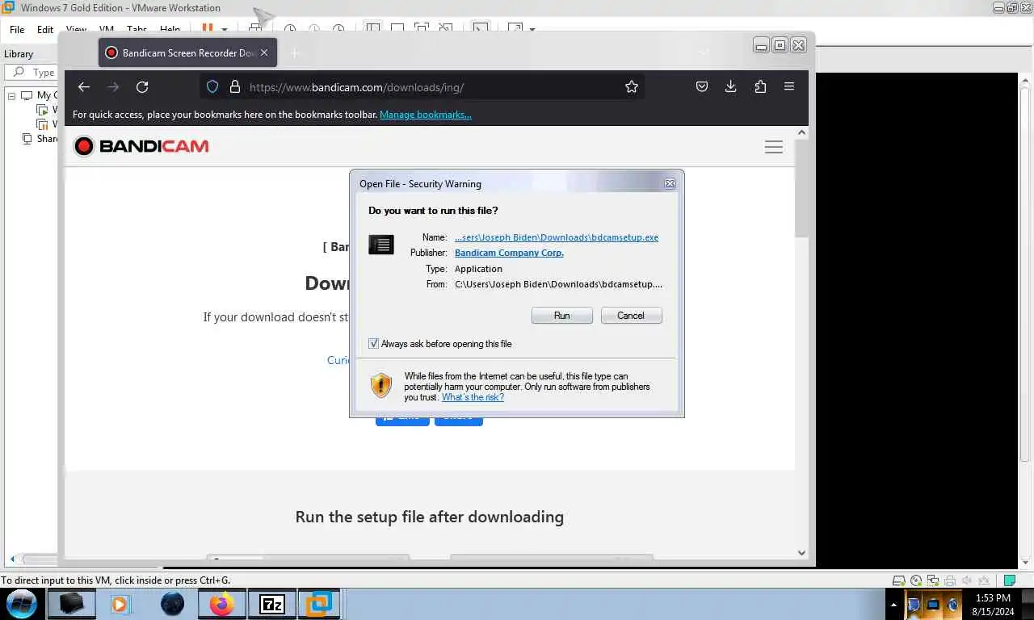
Task: Run the bdcamsetup.exe file
Action: pyautogui.click(x=562, y=316)
